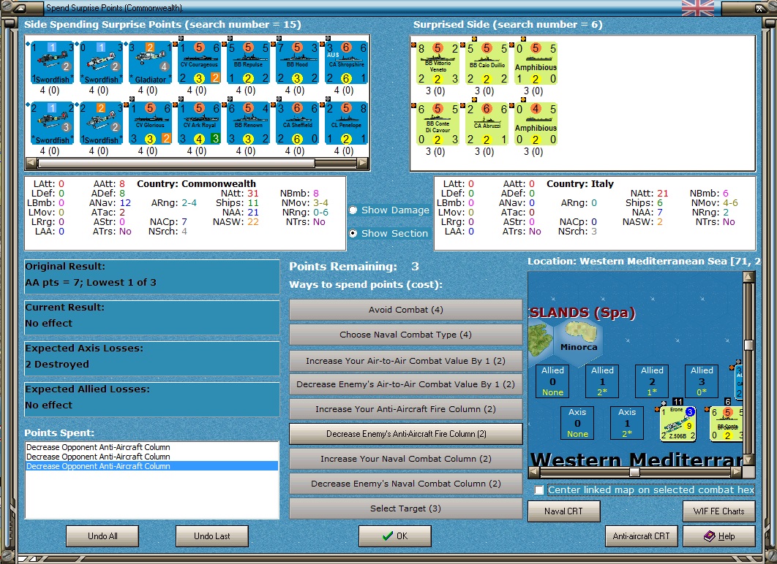The width and height of the screenshot is (777, 564).
Task: Click the Avoid Combat (4) button
Action: pyautogui.click(x=406, y=310)
